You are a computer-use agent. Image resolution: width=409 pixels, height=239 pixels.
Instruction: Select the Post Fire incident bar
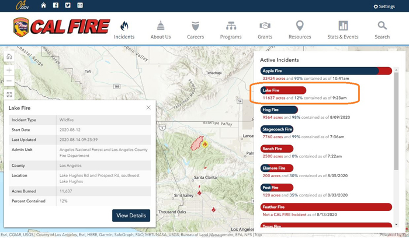coord(277,188)
